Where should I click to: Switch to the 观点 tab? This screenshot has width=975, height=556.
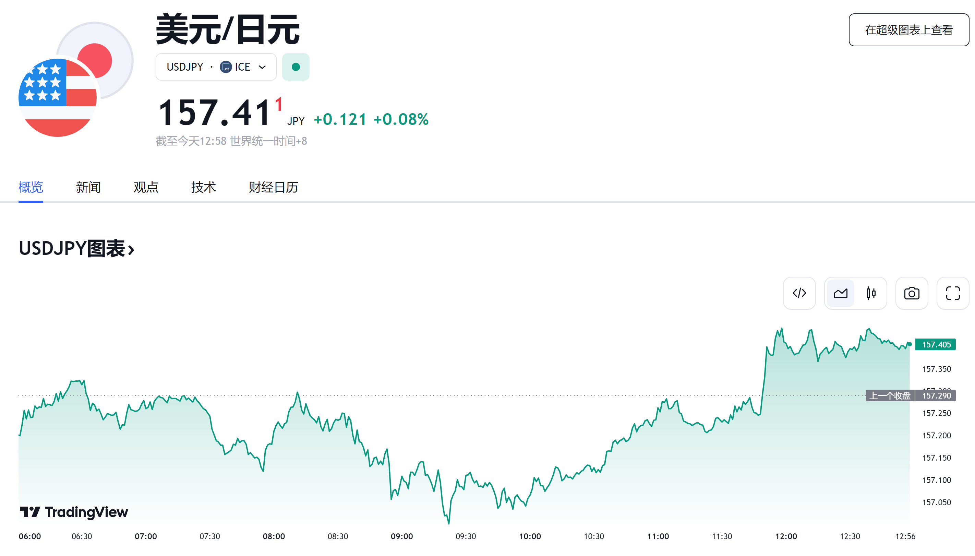[146, 187]
